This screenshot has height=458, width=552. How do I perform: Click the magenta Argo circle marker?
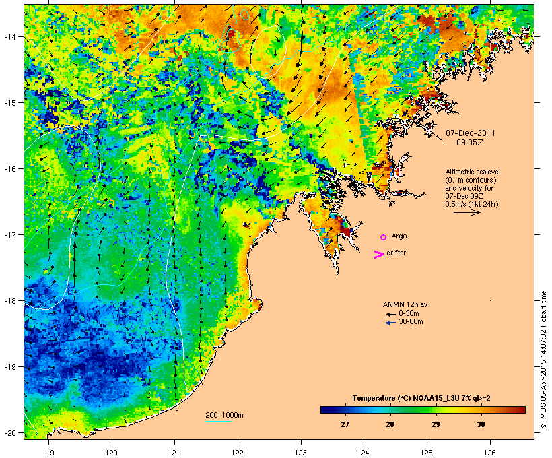384,237
